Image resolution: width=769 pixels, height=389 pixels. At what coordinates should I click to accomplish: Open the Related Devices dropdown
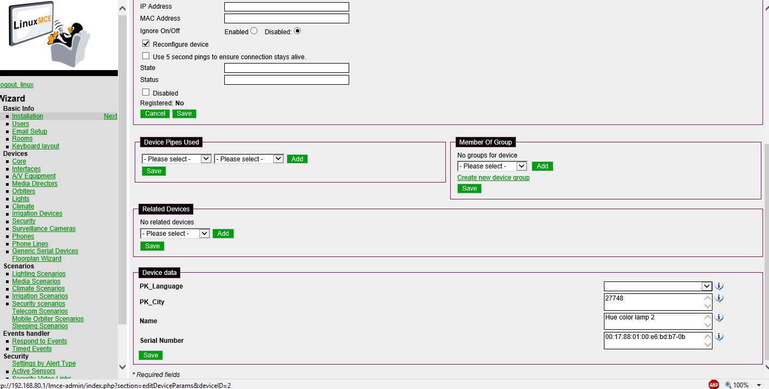175,234
